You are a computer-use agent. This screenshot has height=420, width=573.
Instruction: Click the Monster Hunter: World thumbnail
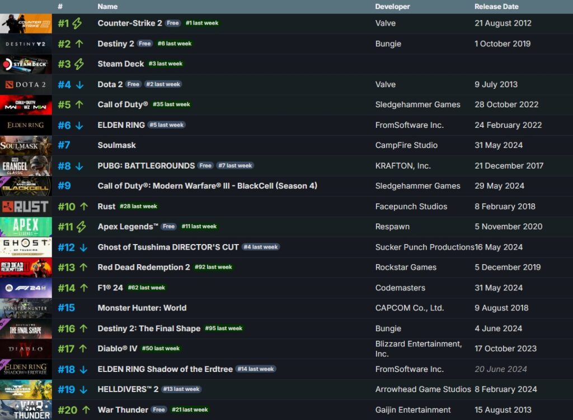click(x=26, y=308)
